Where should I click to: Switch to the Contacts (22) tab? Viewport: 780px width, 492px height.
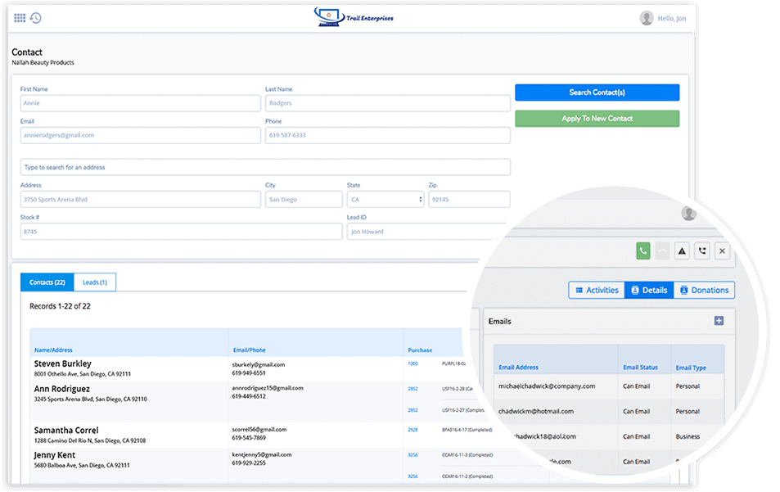click(x=47, y=282)
